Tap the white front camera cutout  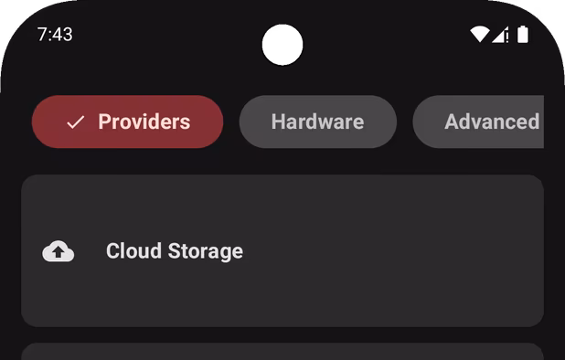click(282, 45)
